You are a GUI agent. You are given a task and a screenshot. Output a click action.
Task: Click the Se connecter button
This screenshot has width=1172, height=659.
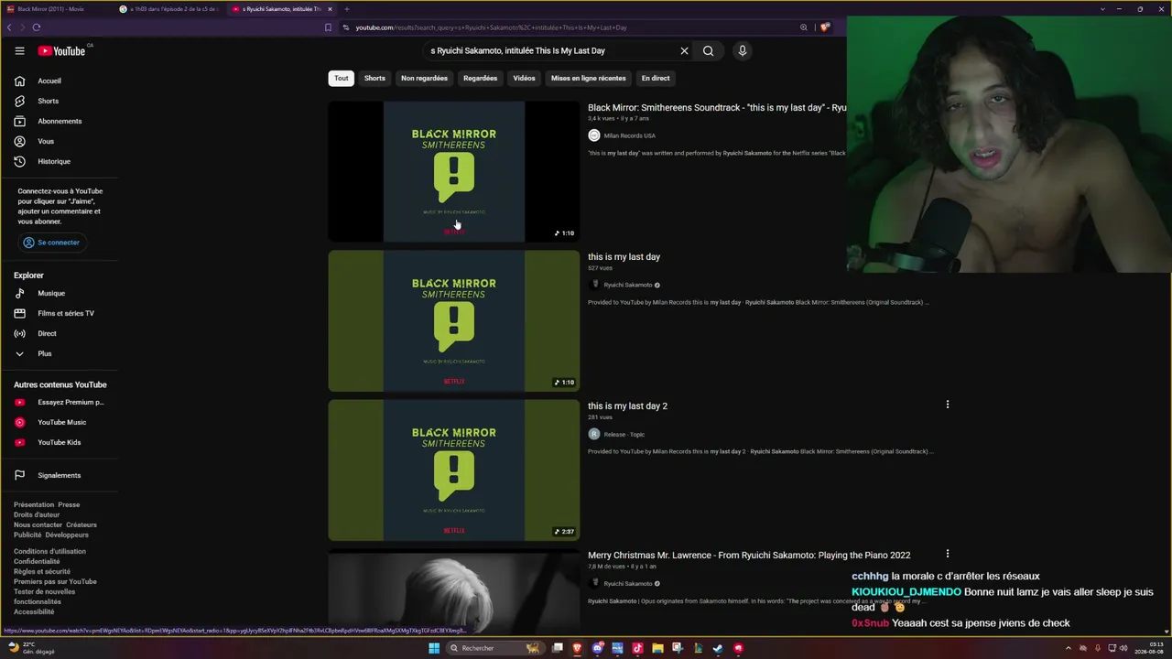(x=51, y=243)
